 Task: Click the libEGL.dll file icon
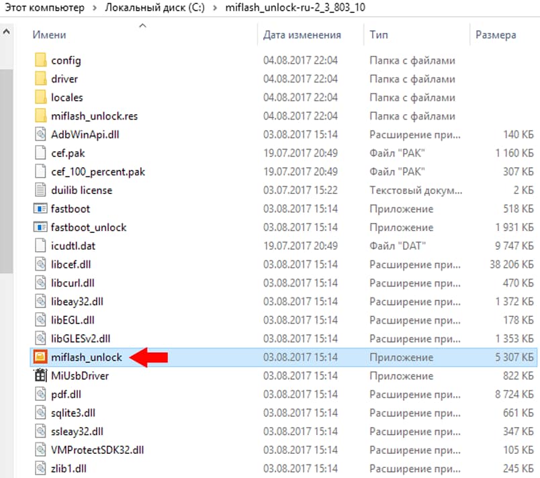(40, 320)
